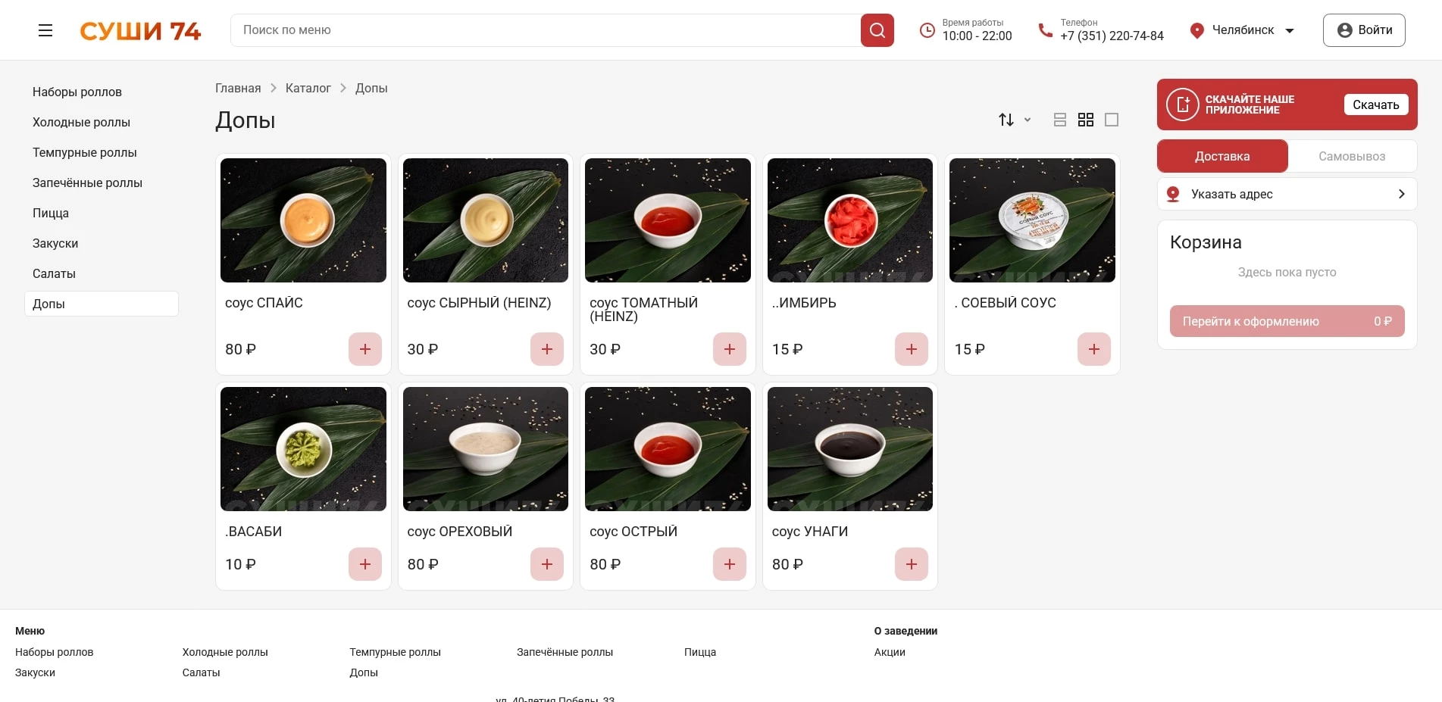Add ИМБИРЬ to cart with plus button
This screenshot has width=1442, height=702.
coord(911,349)
